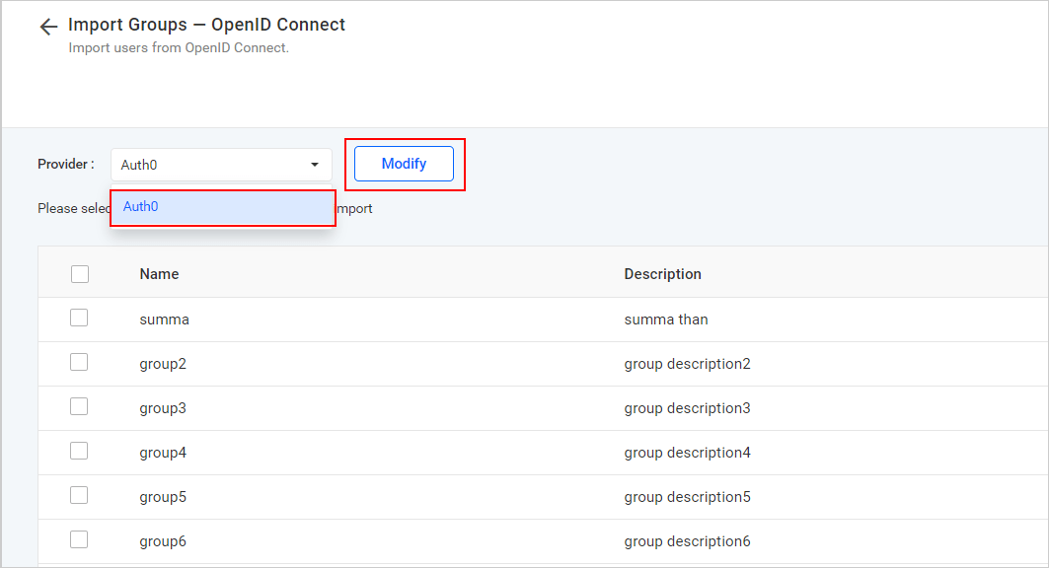Screen dimensions: 1049x568
Task: Check the select-all checkbox in header
Action: 80,273
